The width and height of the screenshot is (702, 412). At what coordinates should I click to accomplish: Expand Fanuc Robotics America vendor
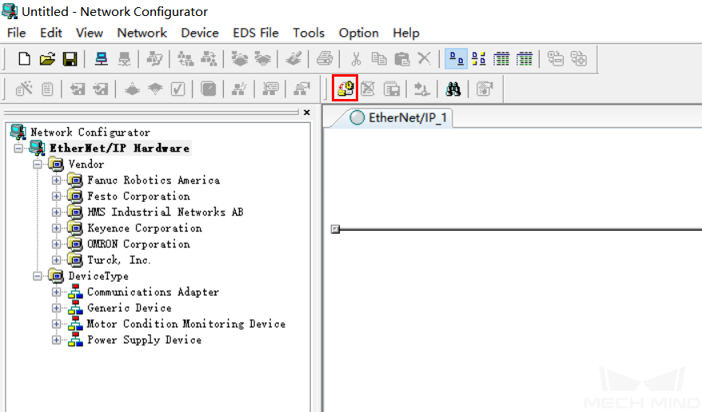(x=57, y=180)
